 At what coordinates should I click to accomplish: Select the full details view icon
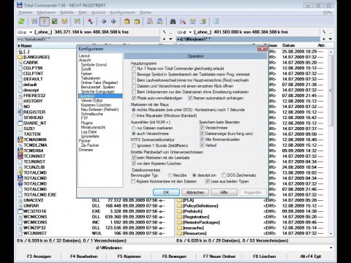click(x=45, y=21)
